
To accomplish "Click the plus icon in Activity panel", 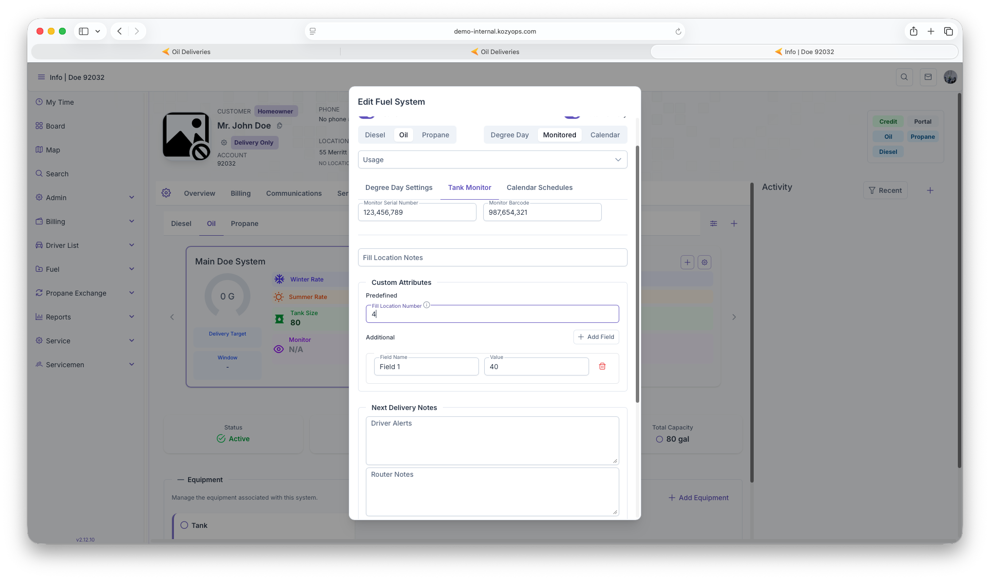I will (930, 190).
